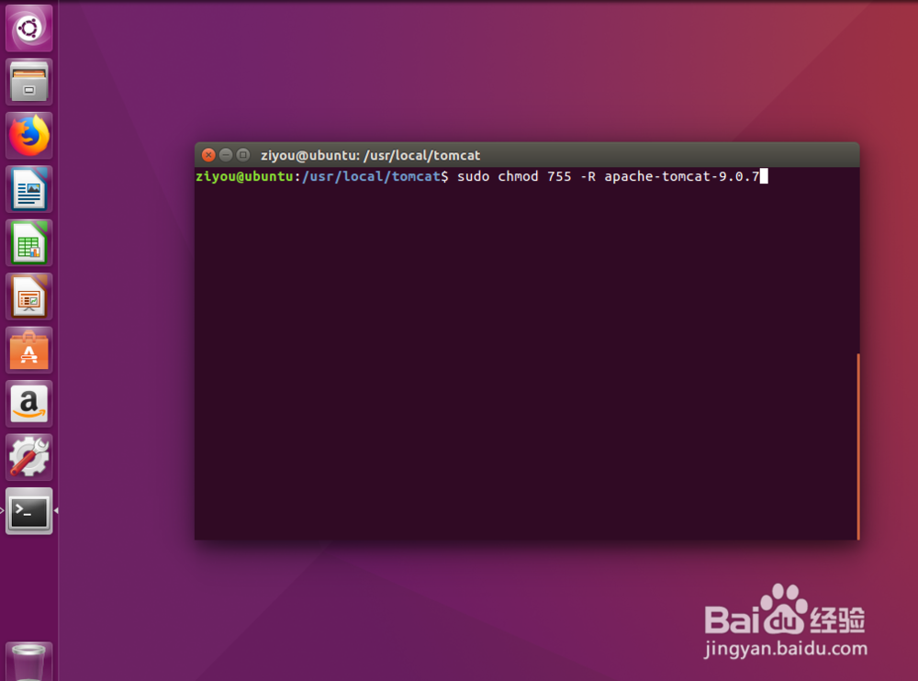Open Firefox from the launcher
The image size is (918, 681).
pyautogui.click(x=28, y=134)
